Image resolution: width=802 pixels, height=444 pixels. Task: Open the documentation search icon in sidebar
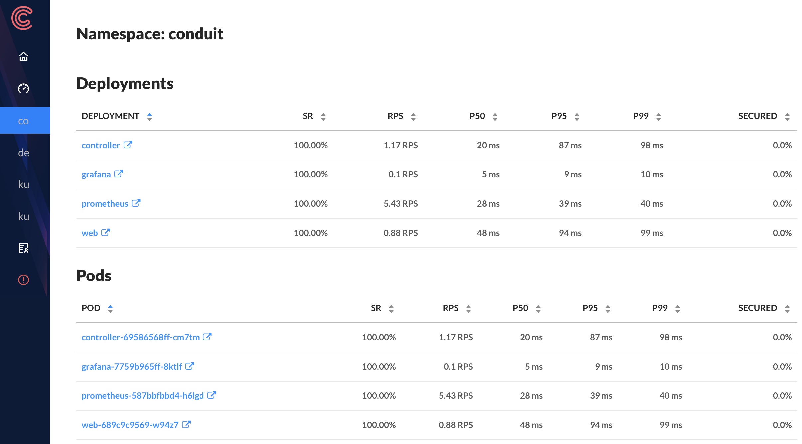(23, 248)
